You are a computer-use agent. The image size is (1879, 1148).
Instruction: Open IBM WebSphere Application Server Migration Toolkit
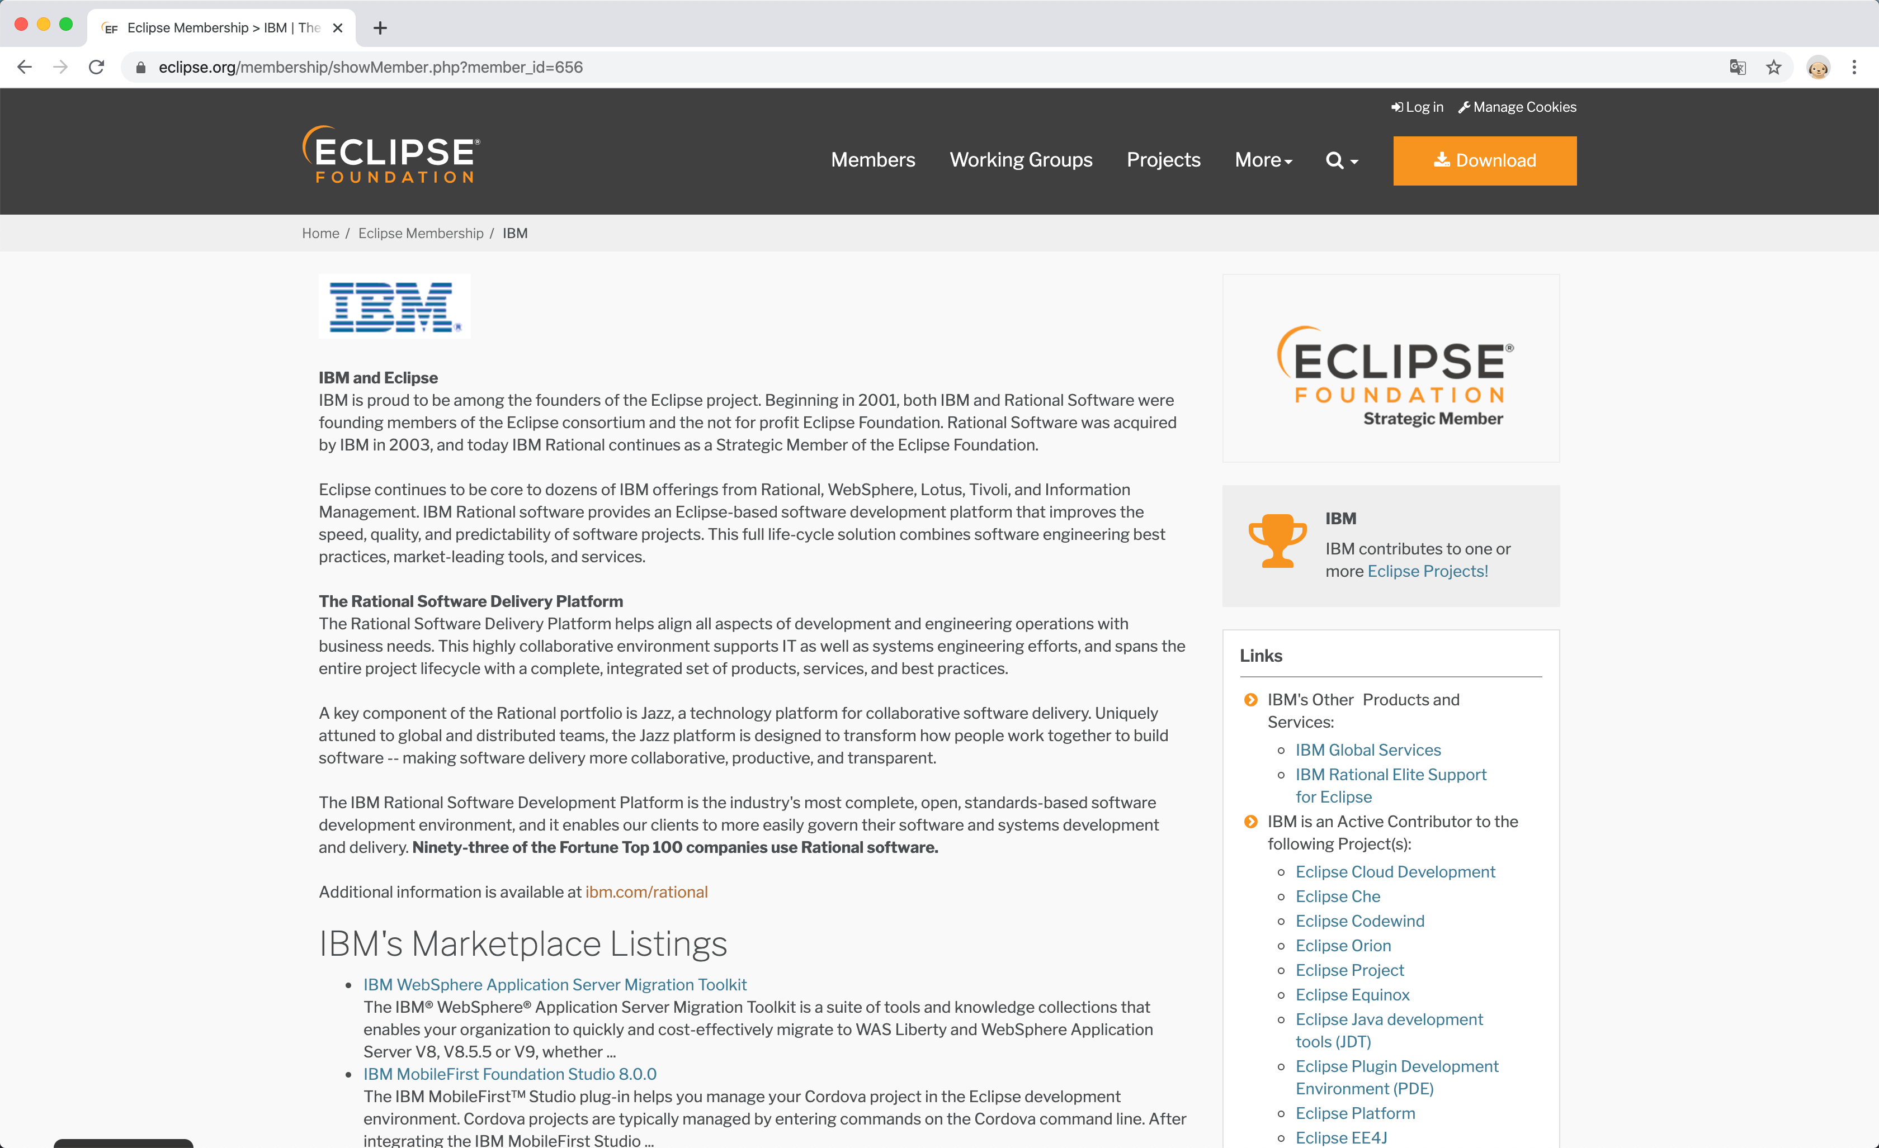pos(555,984)
